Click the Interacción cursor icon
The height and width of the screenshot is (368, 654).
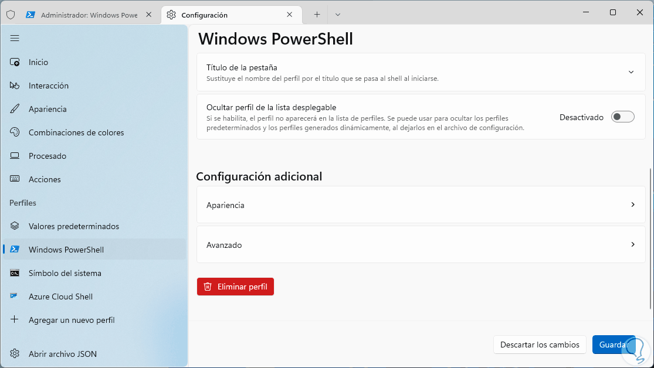pyautogui.click(x=15, y=86)
